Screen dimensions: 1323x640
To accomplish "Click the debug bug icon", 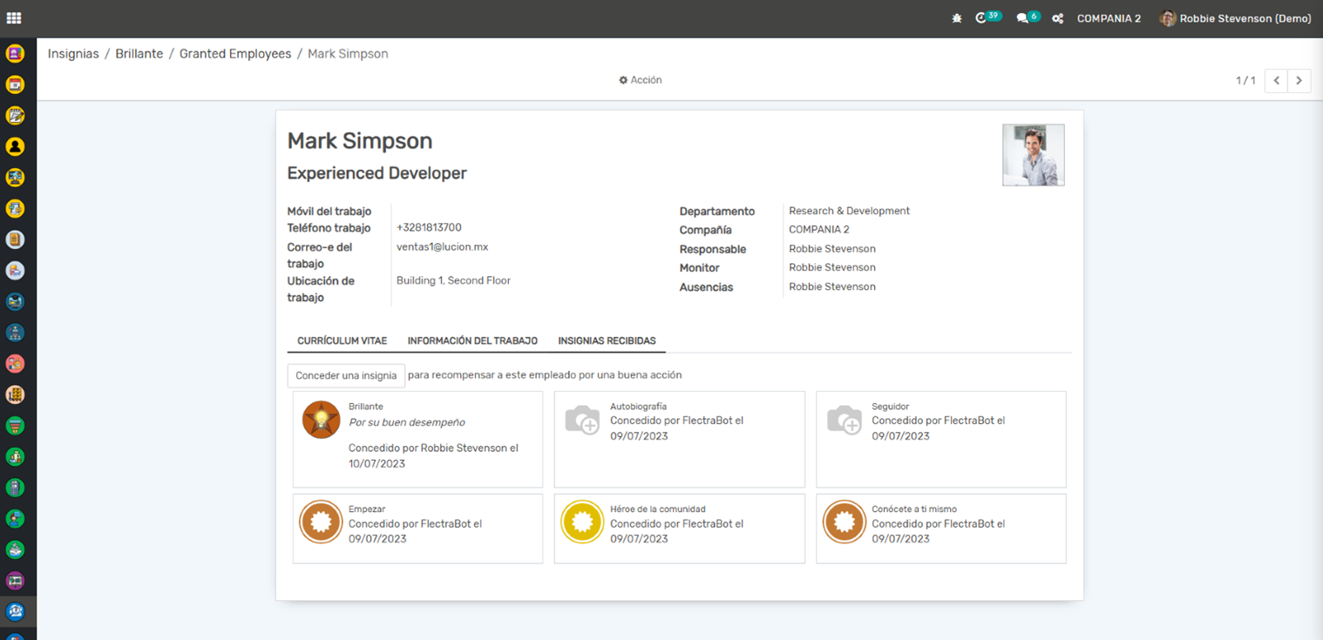I will click(957, 18).
